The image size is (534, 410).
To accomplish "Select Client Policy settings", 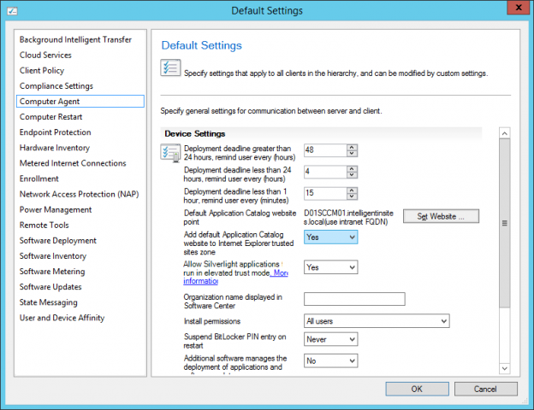I will pyautogui.click(x=42, y=70).
